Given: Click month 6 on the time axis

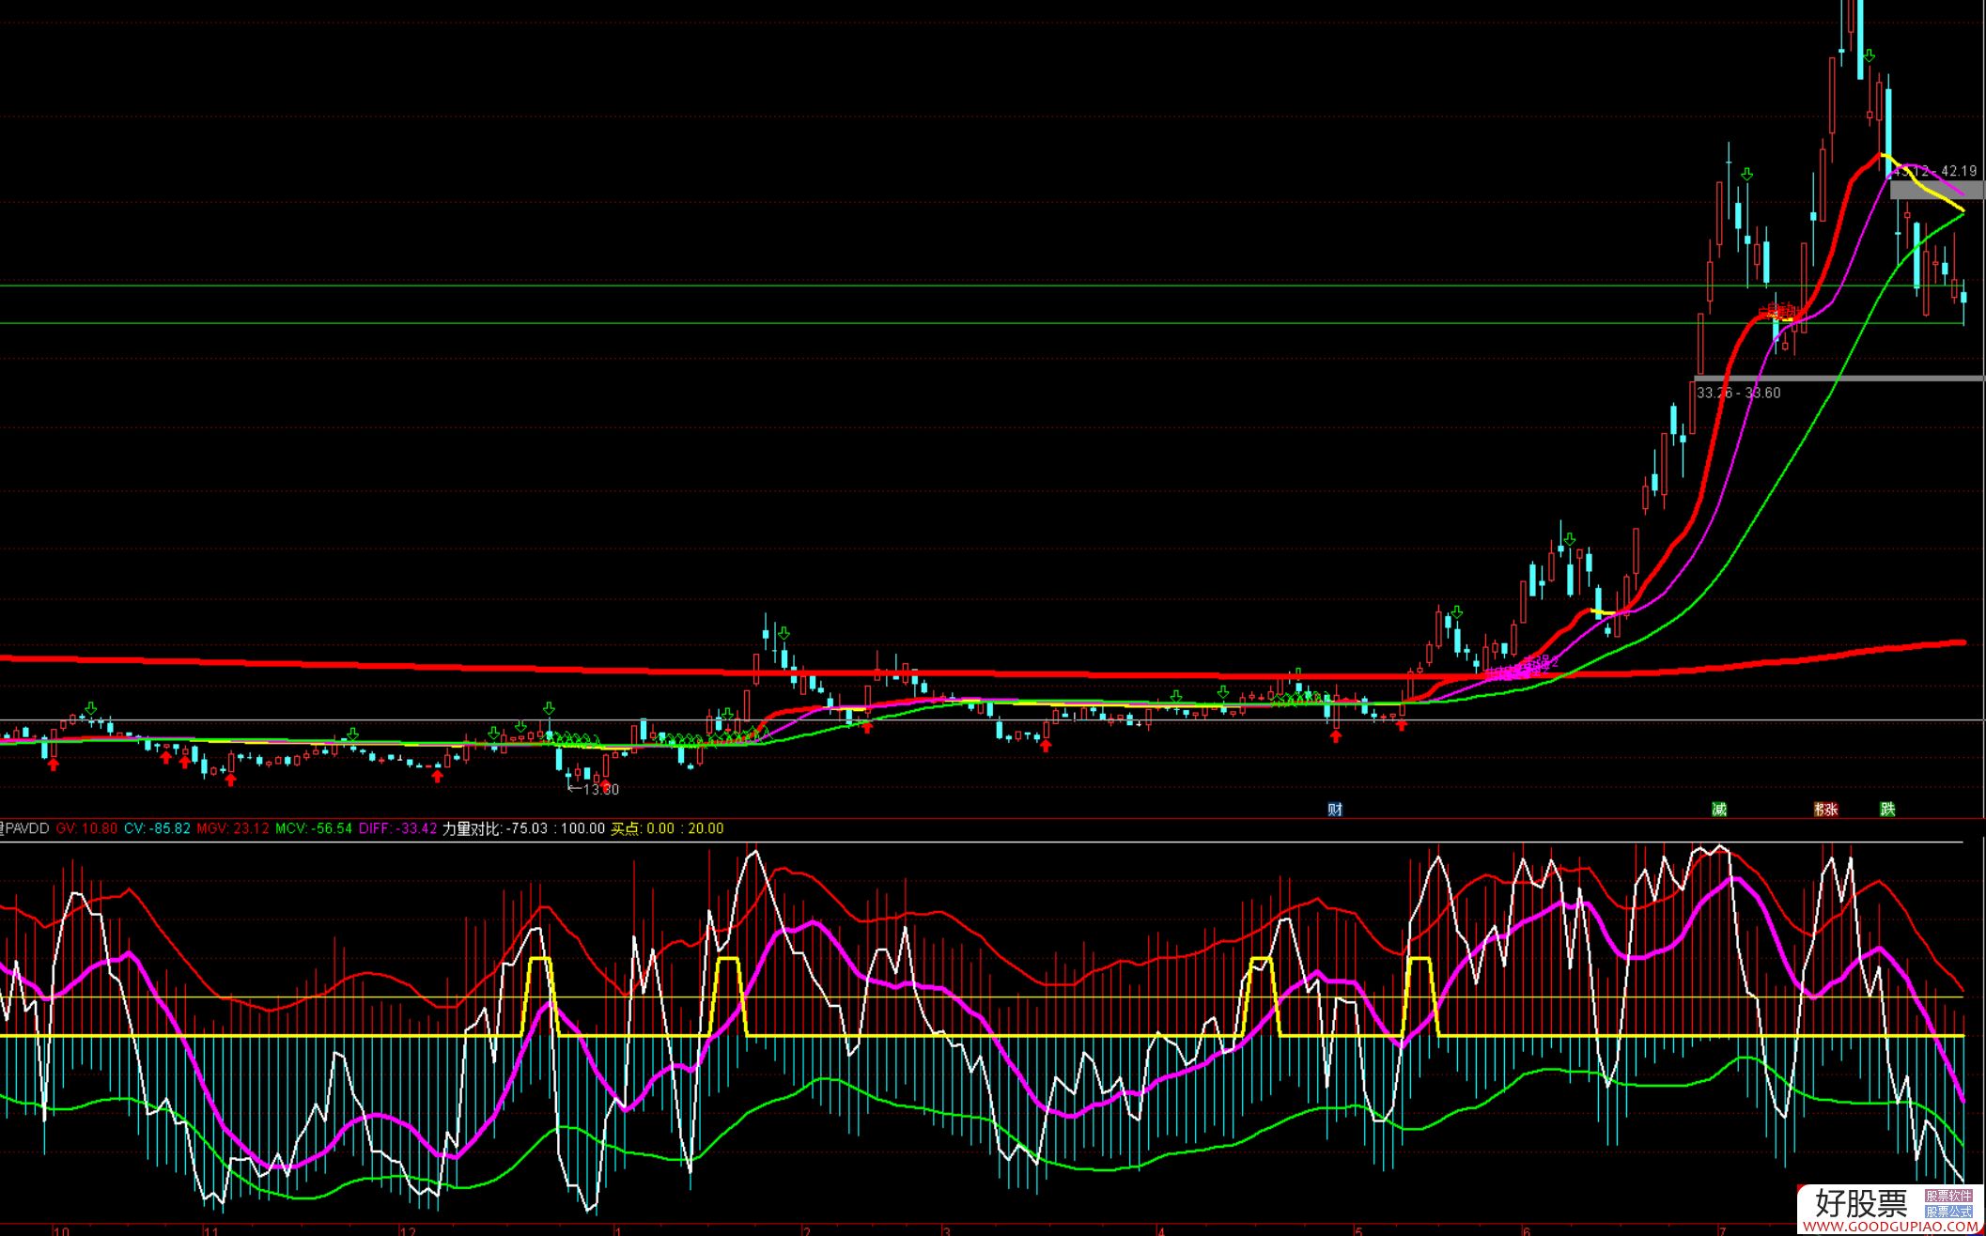Looking at the screenshot, I should point(1526,1230).
